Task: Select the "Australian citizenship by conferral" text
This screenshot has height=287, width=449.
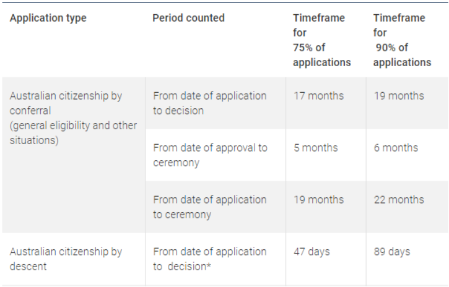Action: click(66, 103)
